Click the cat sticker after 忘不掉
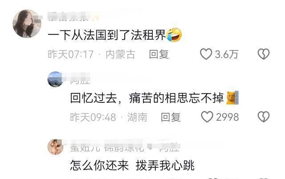Viewport: 285px width, 179px height. click(232, 98)
